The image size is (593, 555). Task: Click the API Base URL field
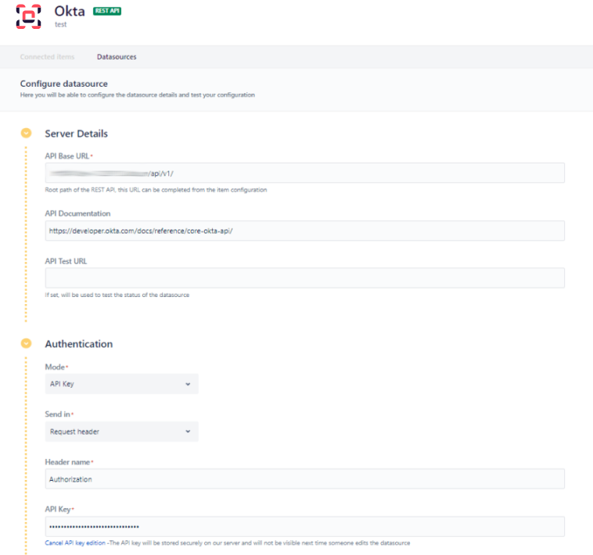(x=304, y=173)
